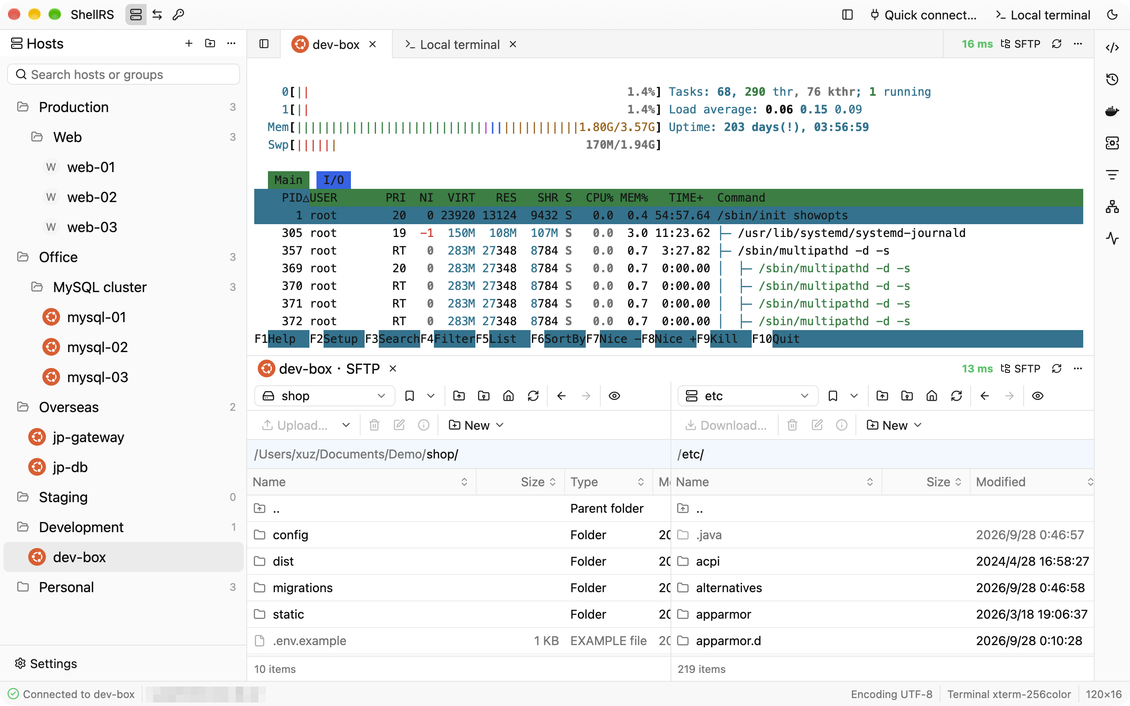The image size is (1130, 706).
Task: Go to parent folder in etc pane
Action: [882, 396]
